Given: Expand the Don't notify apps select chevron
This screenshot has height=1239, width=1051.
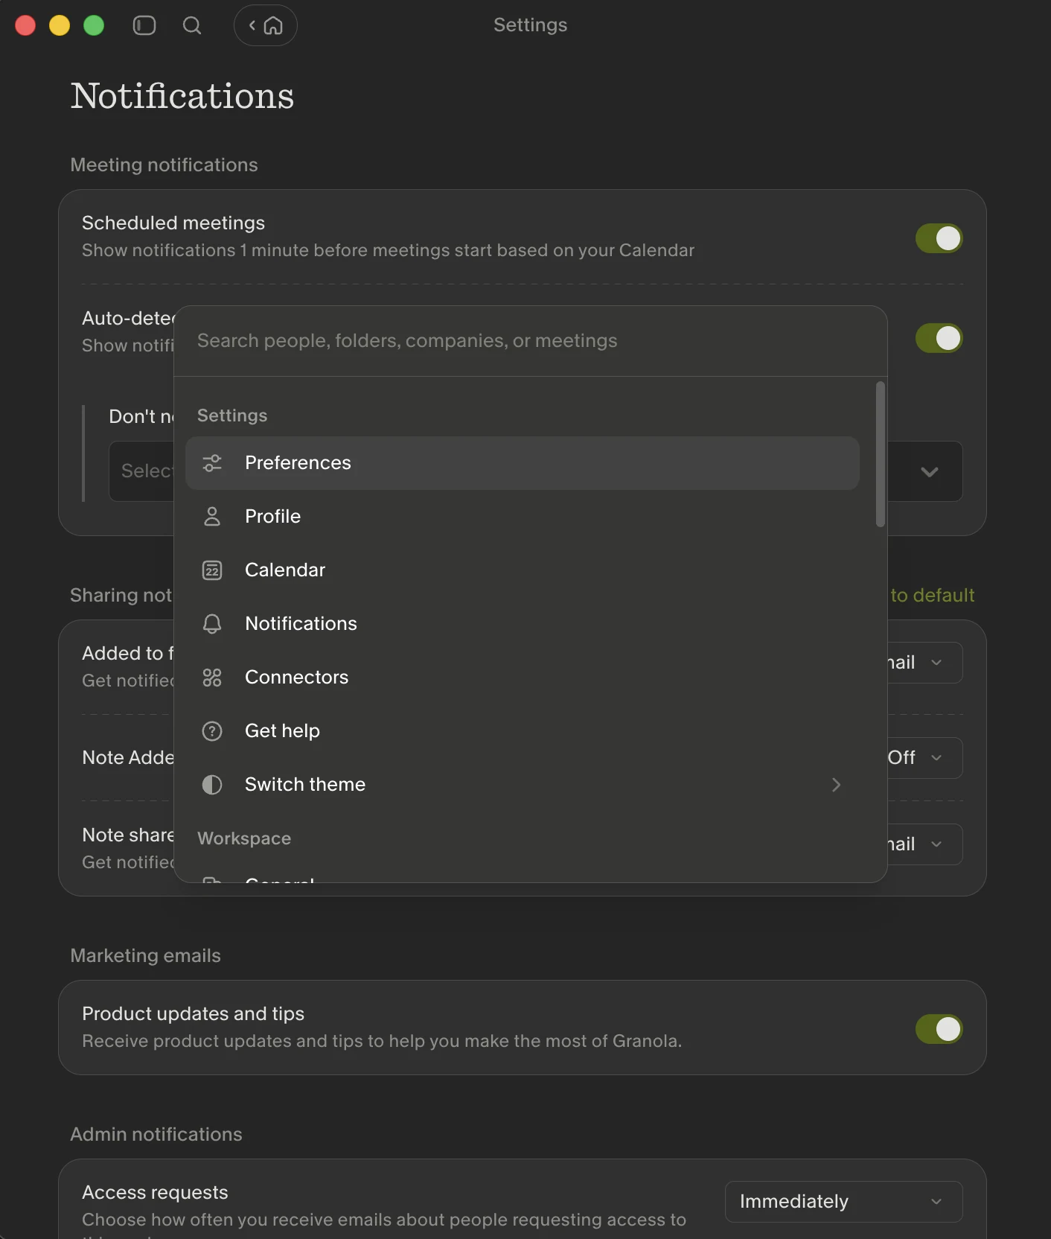Looking at the screenshot, I should click(x=930, y=472).
